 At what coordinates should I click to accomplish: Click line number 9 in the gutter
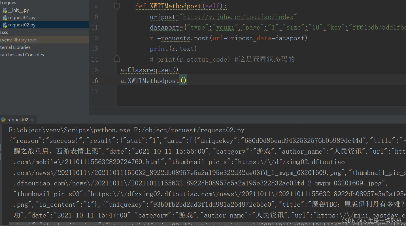96,6
